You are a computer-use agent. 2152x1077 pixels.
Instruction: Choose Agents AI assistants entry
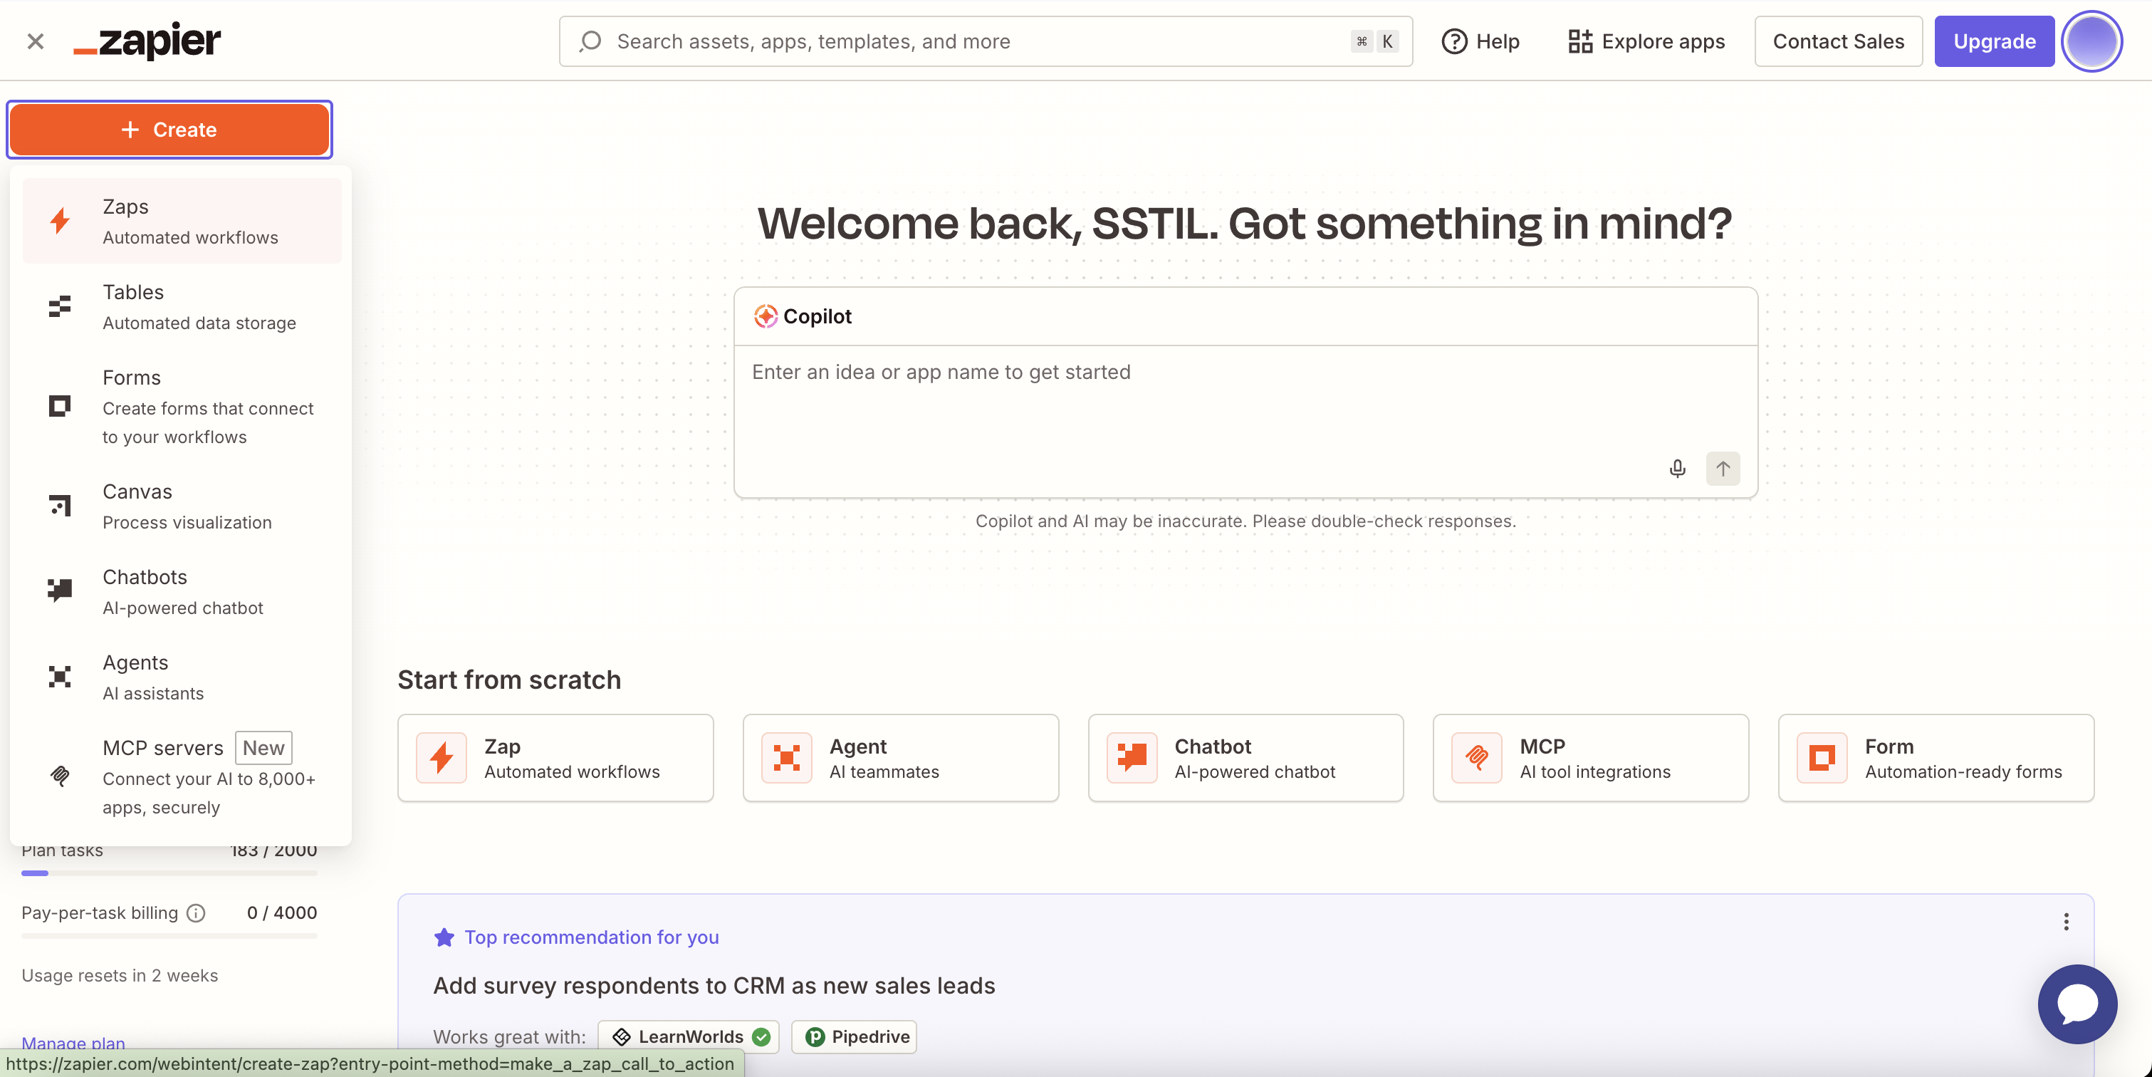pos(182,677)
